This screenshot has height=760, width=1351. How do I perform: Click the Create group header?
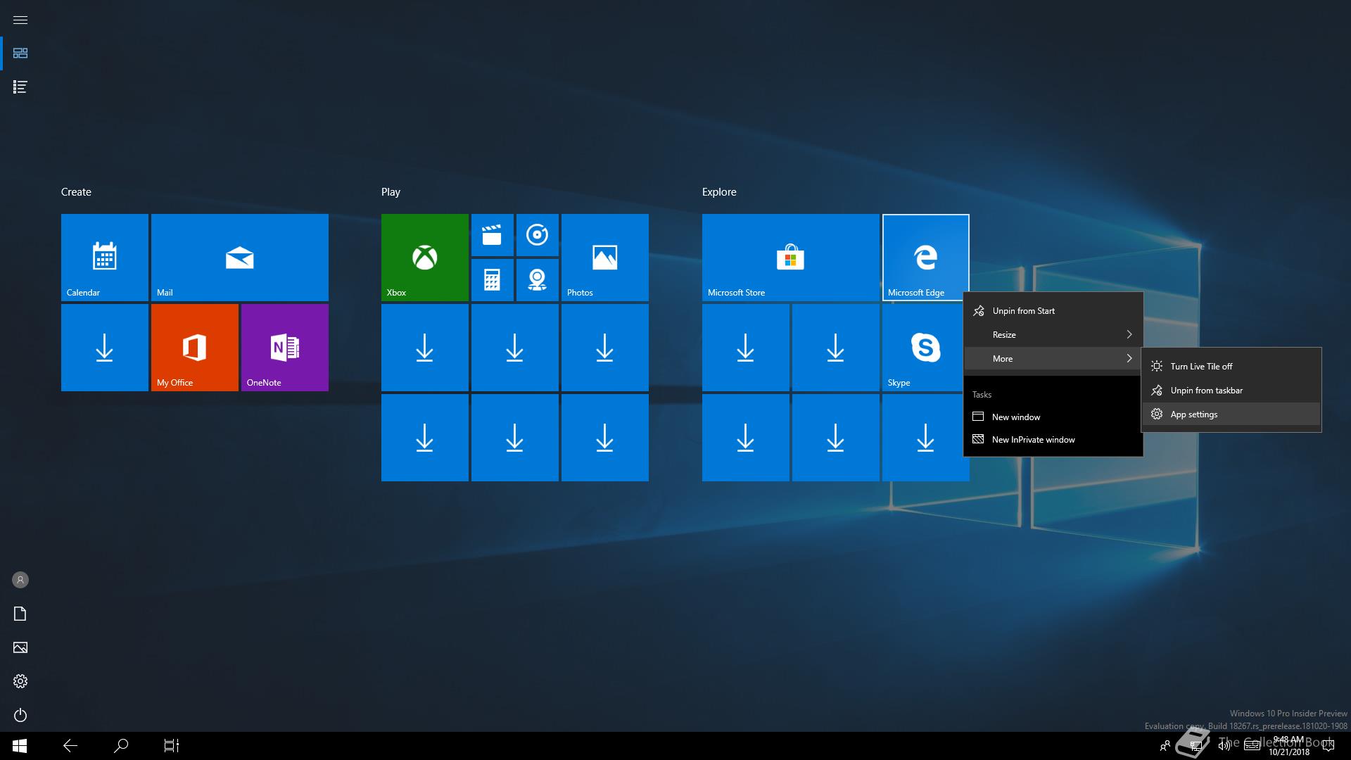click(x=76, y=192)
